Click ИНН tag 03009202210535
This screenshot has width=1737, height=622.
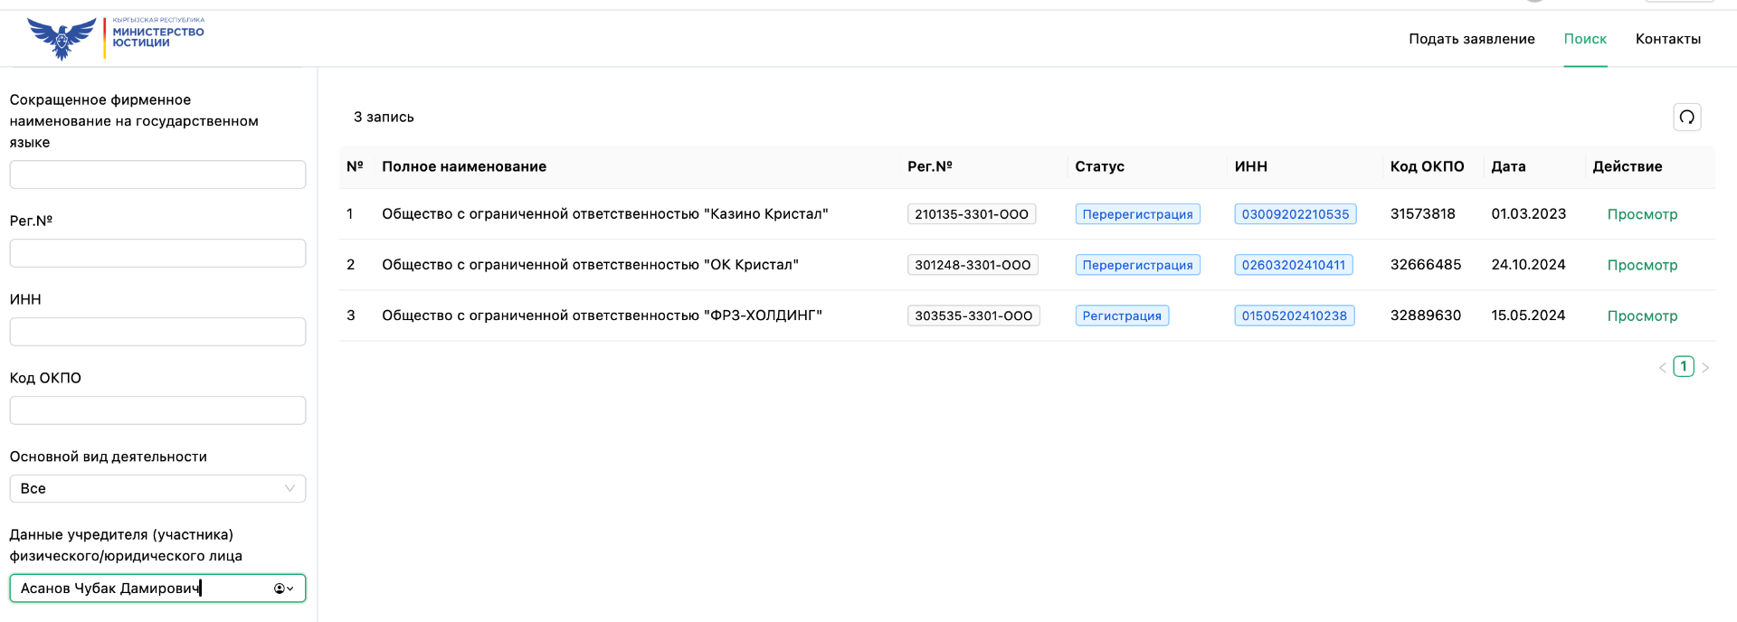tap(1295, 214)
